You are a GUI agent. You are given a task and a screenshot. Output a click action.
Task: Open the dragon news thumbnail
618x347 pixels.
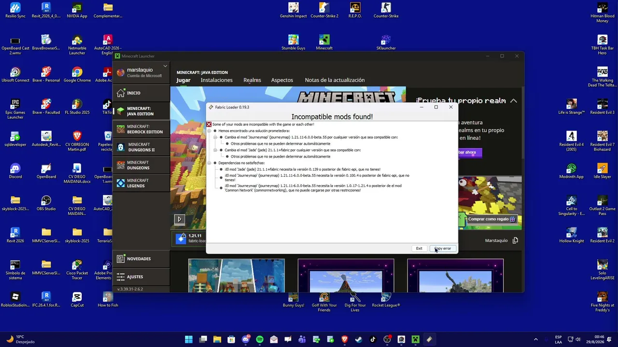tap(455, 276)
